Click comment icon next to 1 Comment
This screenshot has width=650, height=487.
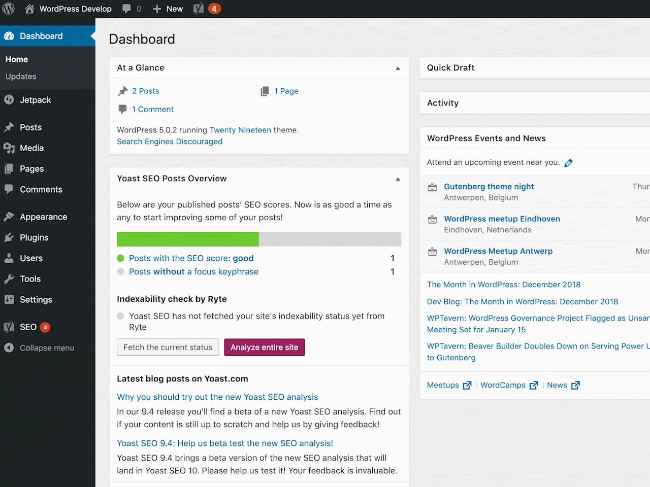coord(122,109)
